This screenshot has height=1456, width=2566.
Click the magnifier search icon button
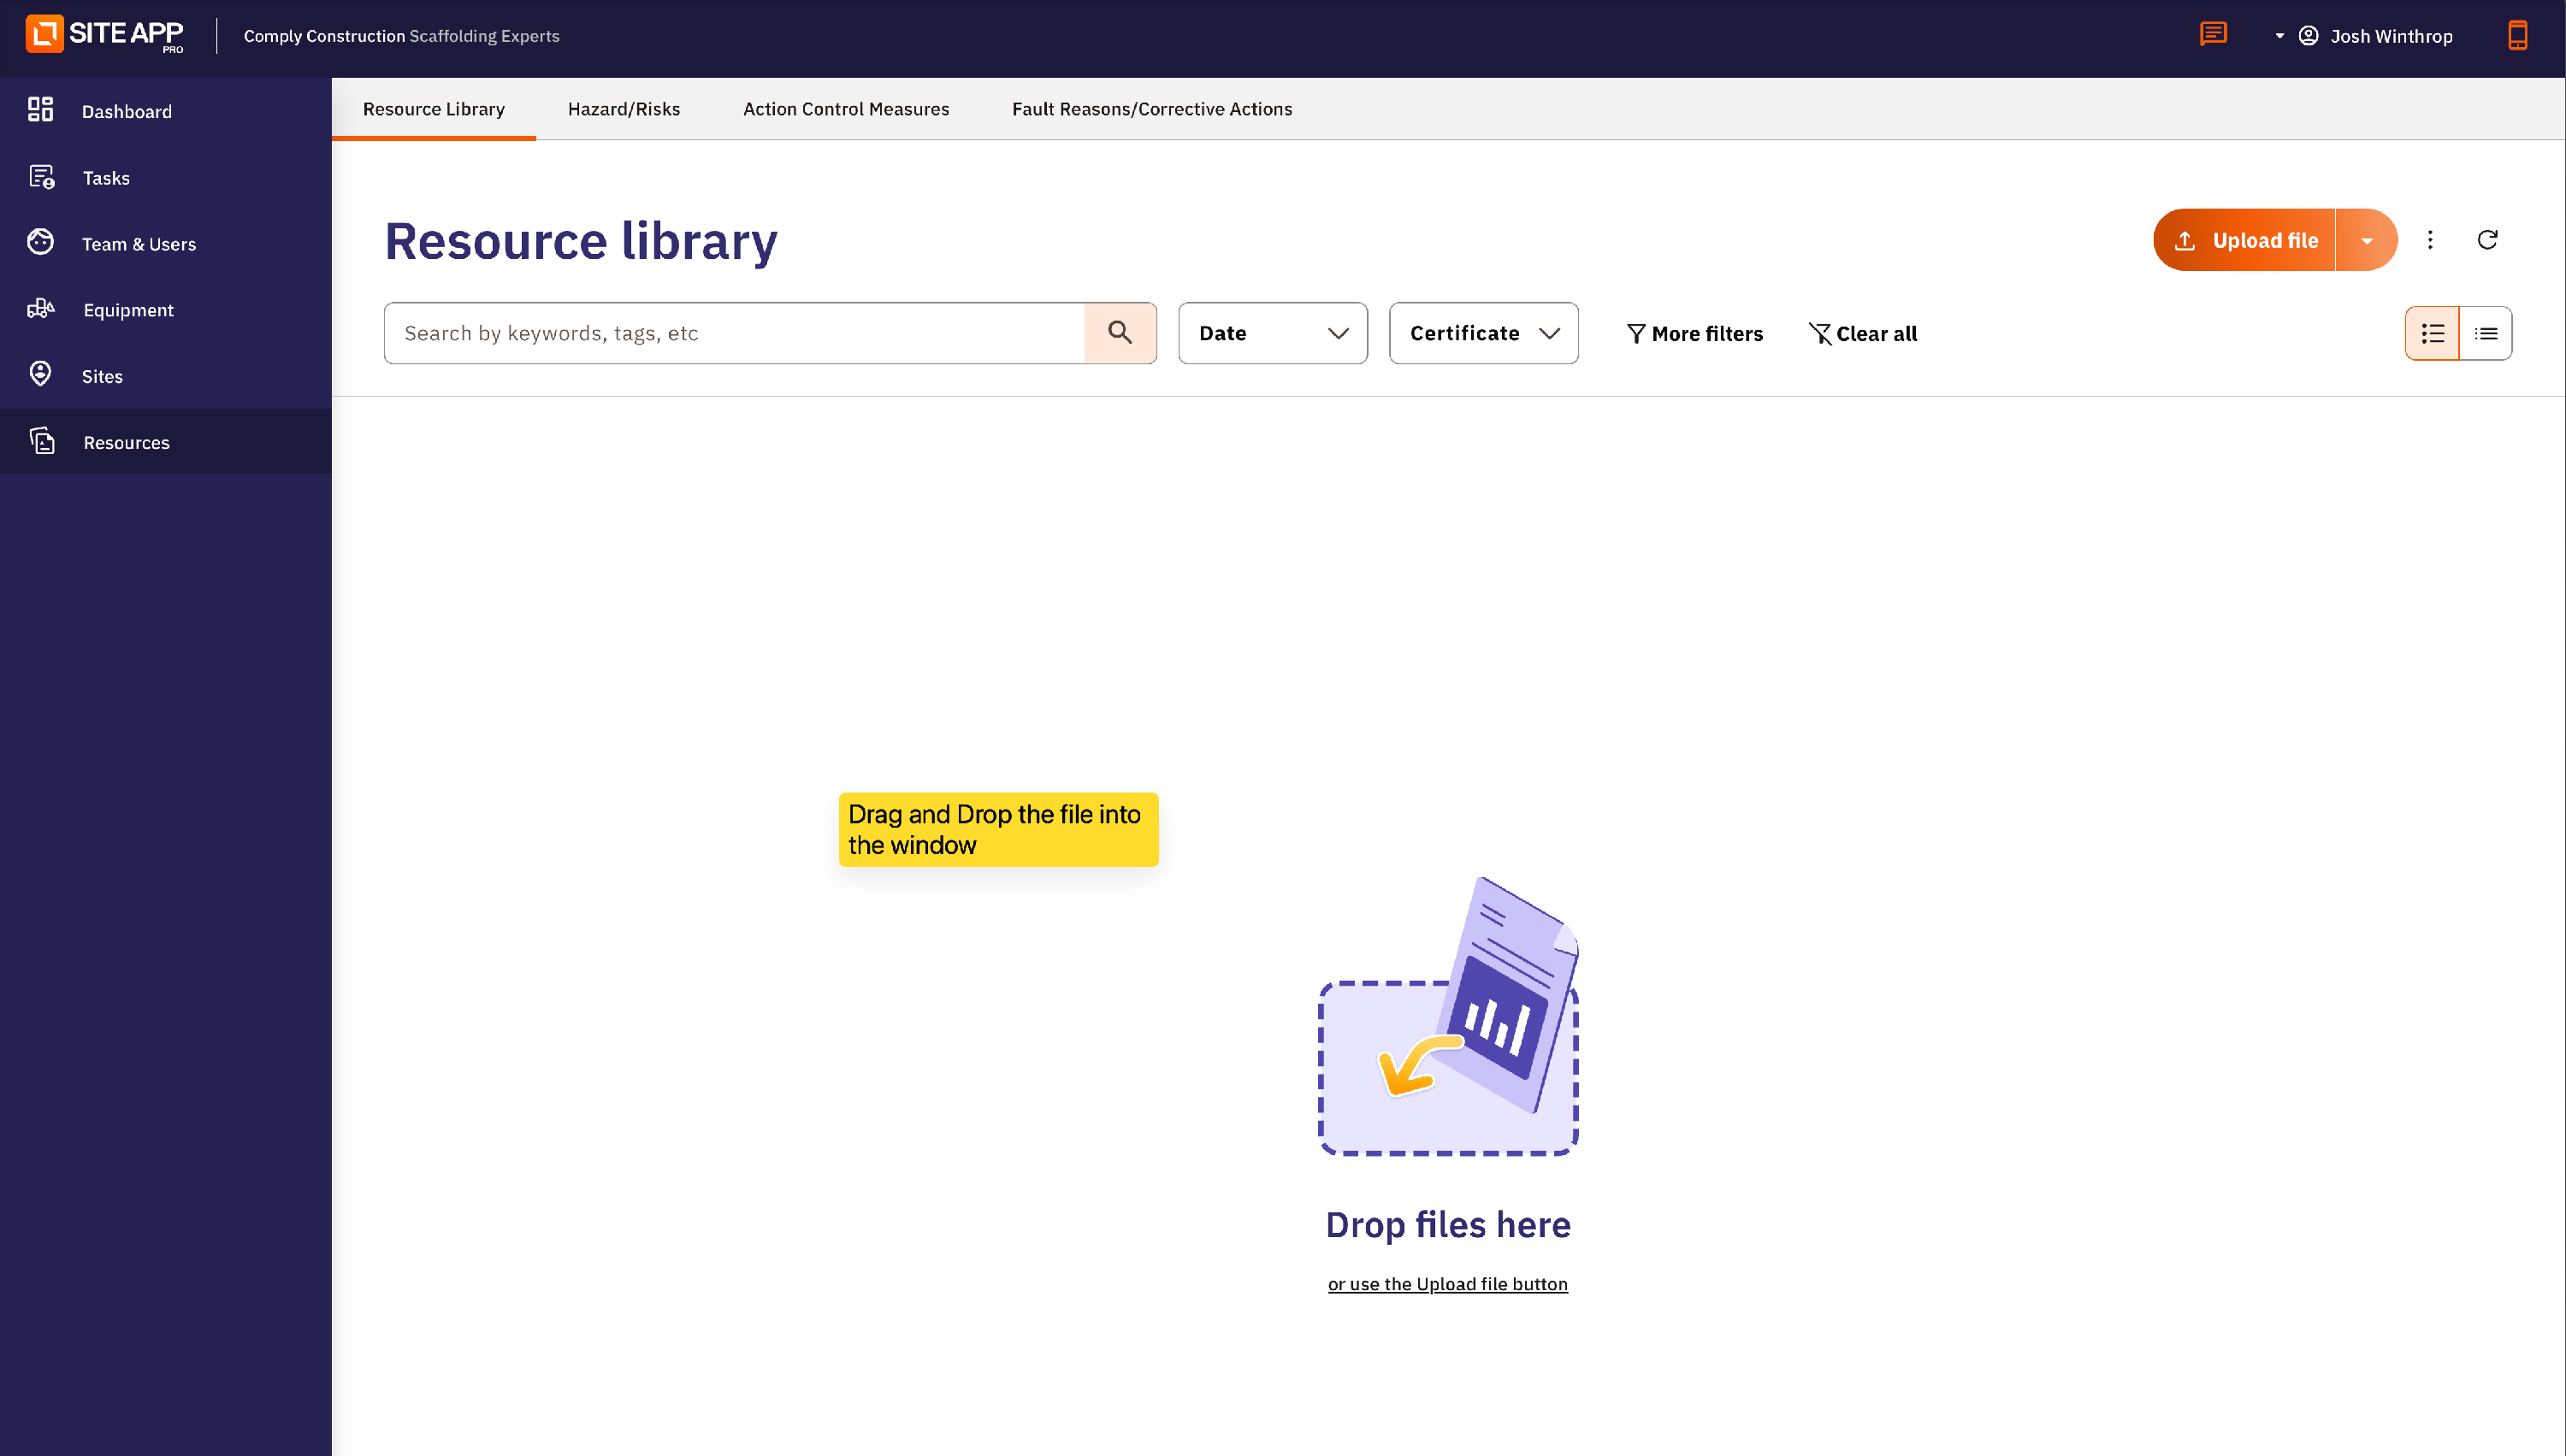[x=1120, y=333]
